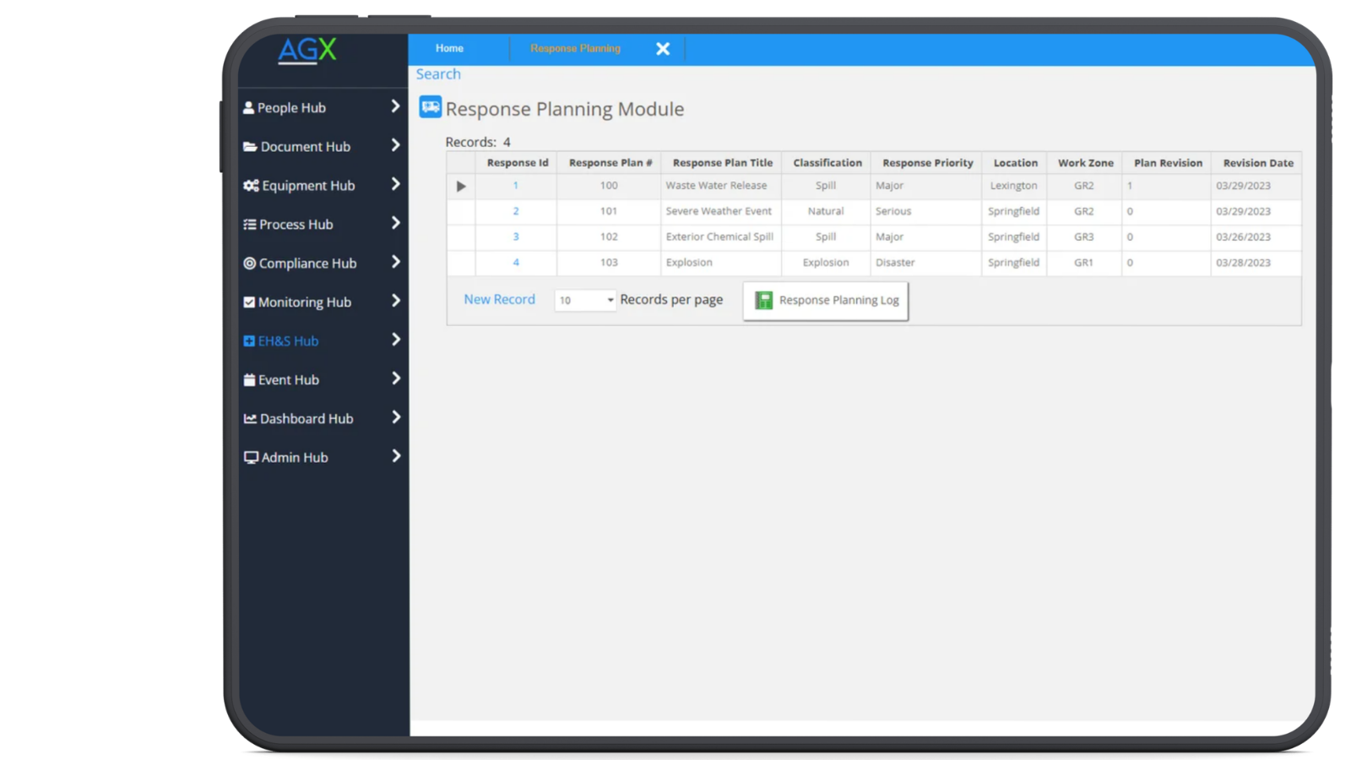
Task: Click the EH&S Hub plus icon
Action: click(x=249, y=340)
